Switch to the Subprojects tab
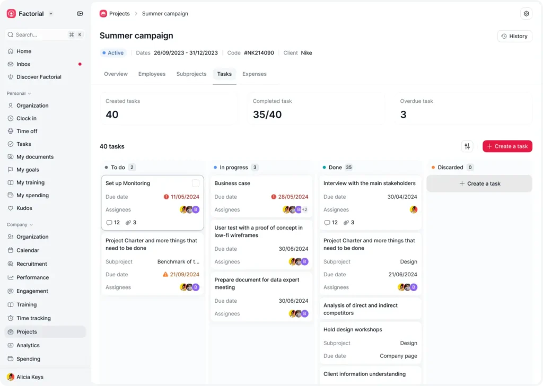543x386 pixels. tap(191, 74)
